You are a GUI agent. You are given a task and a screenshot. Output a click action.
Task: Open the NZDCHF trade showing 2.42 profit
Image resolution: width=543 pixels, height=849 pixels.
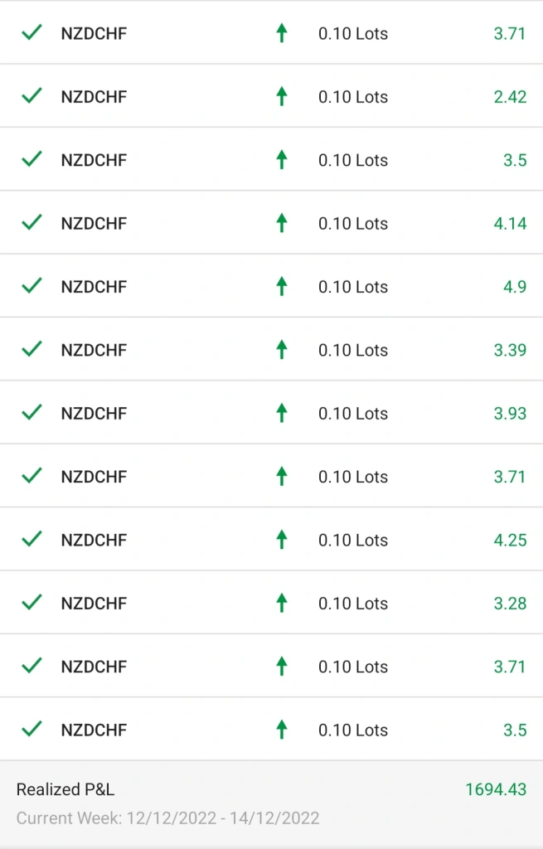tap(271, 96)
